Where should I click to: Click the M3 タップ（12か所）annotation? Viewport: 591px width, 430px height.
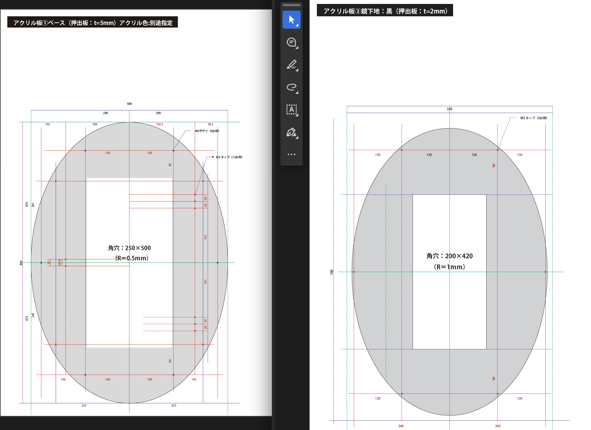click(229, 157)
